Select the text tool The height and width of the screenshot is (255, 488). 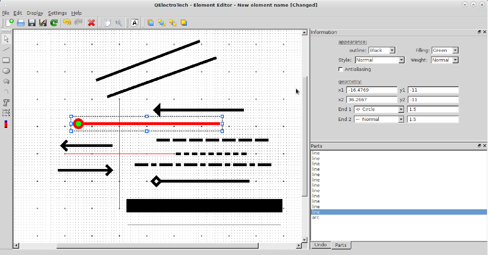coord(6,103)
